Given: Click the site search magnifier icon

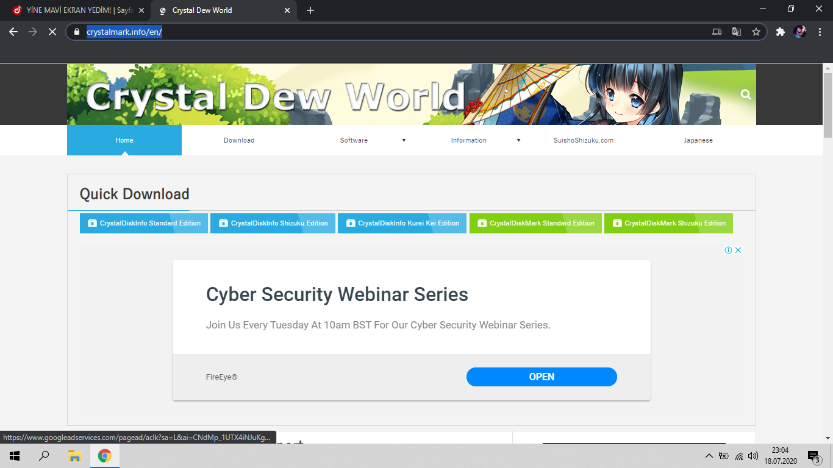Looking at the screenshot, I should pos(746,94).
